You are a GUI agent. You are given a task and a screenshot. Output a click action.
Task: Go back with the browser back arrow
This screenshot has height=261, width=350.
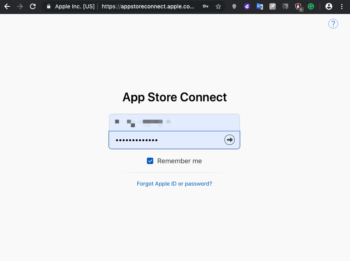coord(7,6)
